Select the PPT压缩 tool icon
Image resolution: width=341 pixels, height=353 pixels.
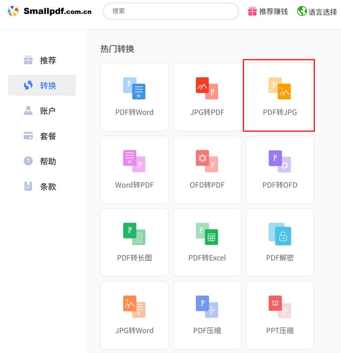point(279,306)
